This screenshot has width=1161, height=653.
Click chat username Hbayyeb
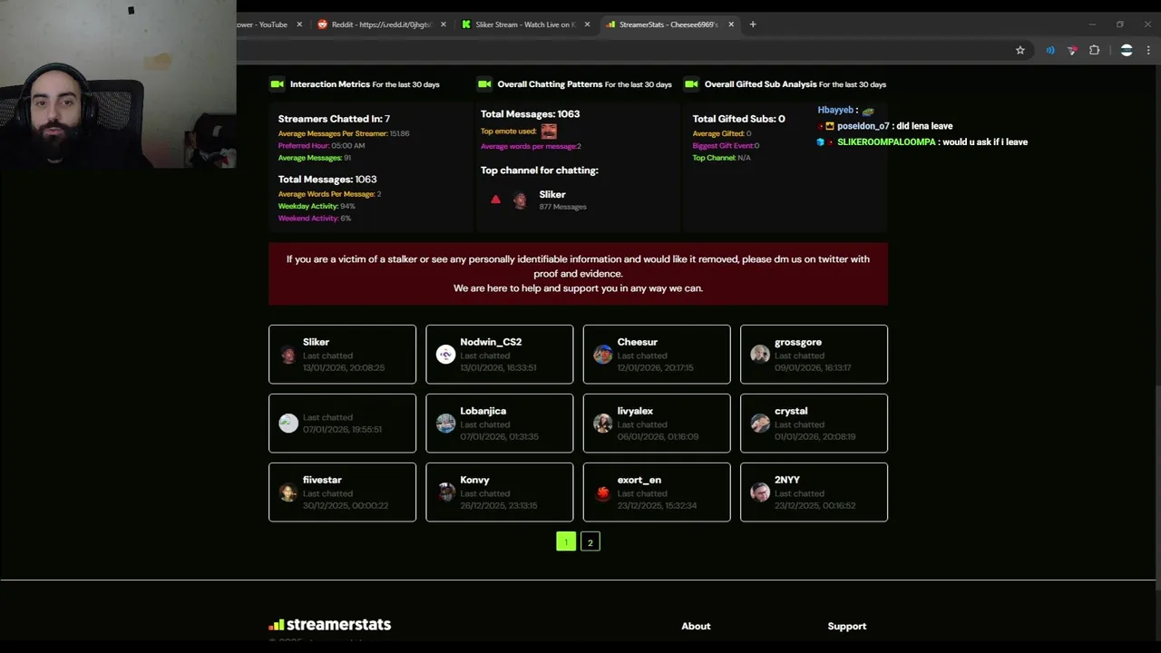pos(835,110)
